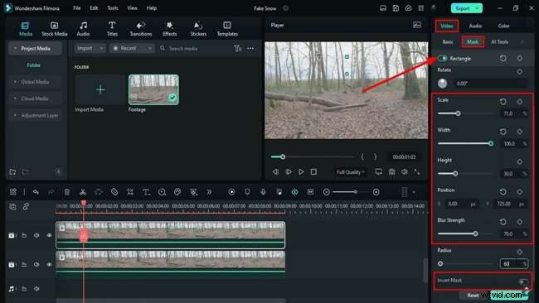The width and height of the screenshot is (539, 303).
Task: Click the filter icon beside search media
Action: pos(237,48)
